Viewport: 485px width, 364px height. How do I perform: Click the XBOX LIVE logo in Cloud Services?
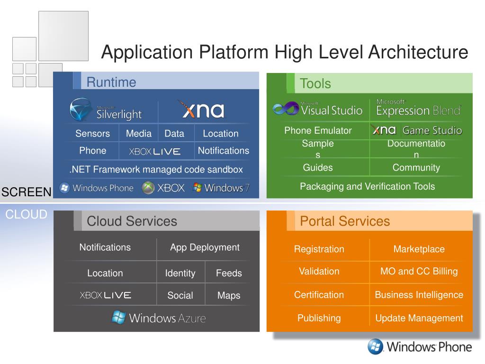(106, 295)
